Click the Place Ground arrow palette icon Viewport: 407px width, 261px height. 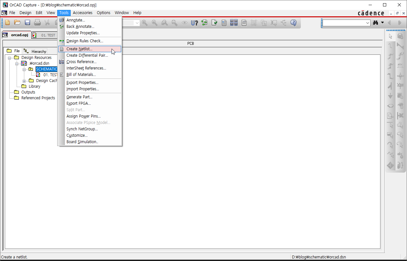tap(390, 96)
